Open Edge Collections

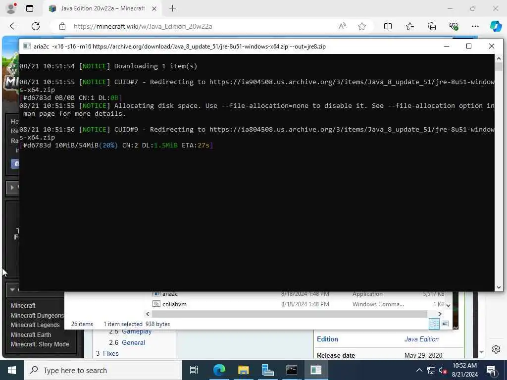pyautogui.click(x=432, y=26)
